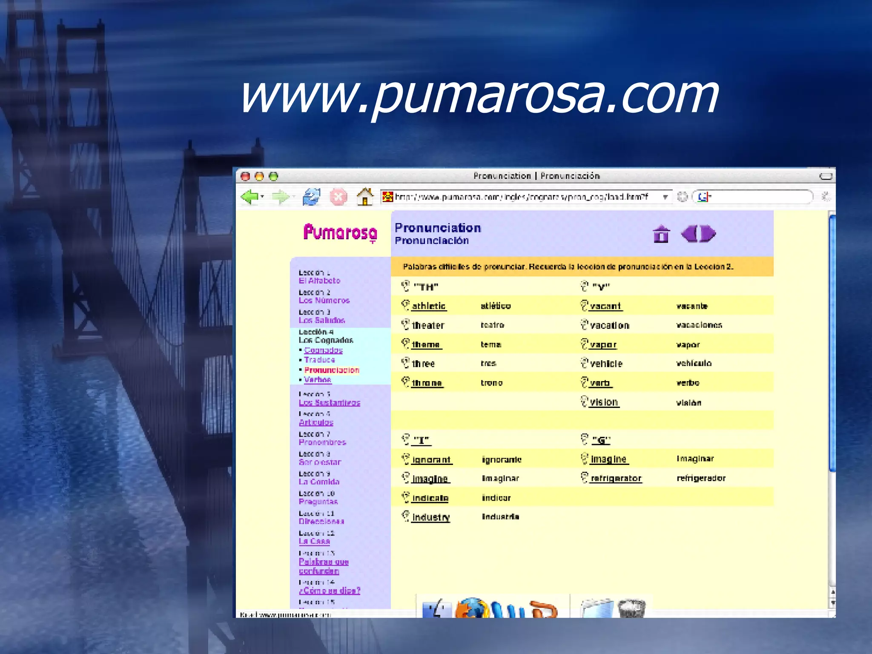Reload the page with the refresh icon
The image size is (872, 654).
pyautogui.click(x=311, y=197)
